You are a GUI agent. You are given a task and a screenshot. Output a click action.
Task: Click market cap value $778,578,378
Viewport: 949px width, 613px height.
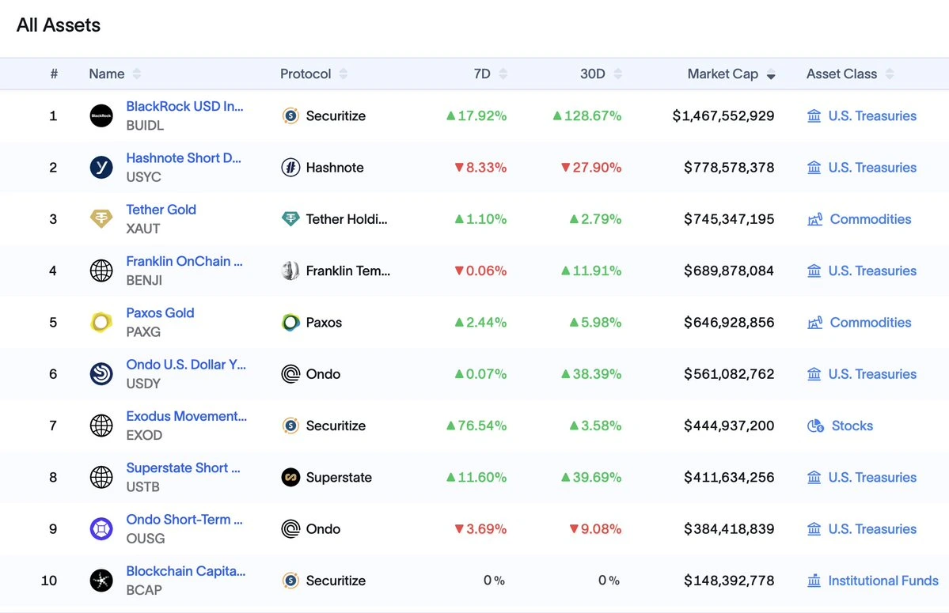click(x=729, y=168)
